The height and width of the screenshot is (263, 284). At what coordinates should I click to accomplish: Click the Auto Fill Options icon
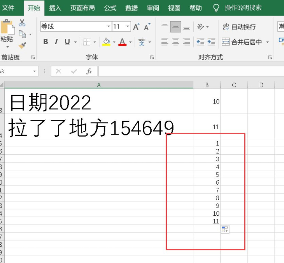[x=225, y=229]
